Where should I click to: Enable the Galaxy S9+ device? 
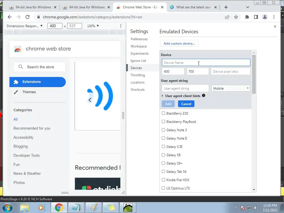[x=163, y=163]
